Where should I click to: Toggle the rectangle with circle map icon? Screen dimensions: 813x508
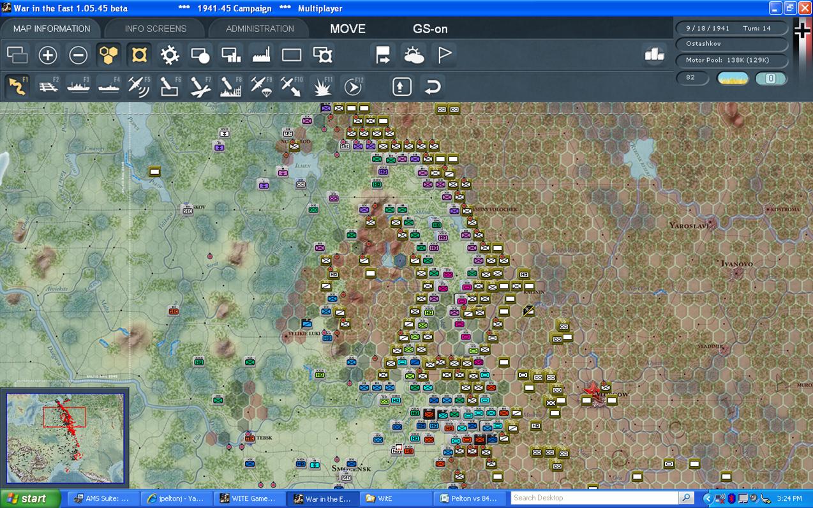[200, 55]
